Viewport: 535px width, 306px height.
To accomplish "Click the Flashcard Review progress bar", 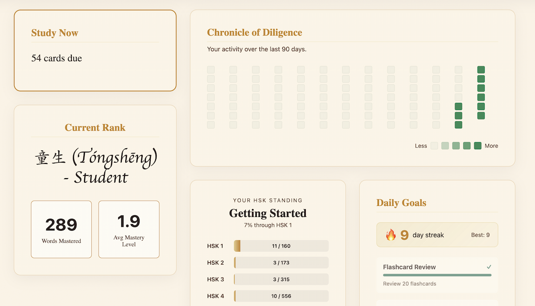I will pyautogui.click(x=437, y=275).
